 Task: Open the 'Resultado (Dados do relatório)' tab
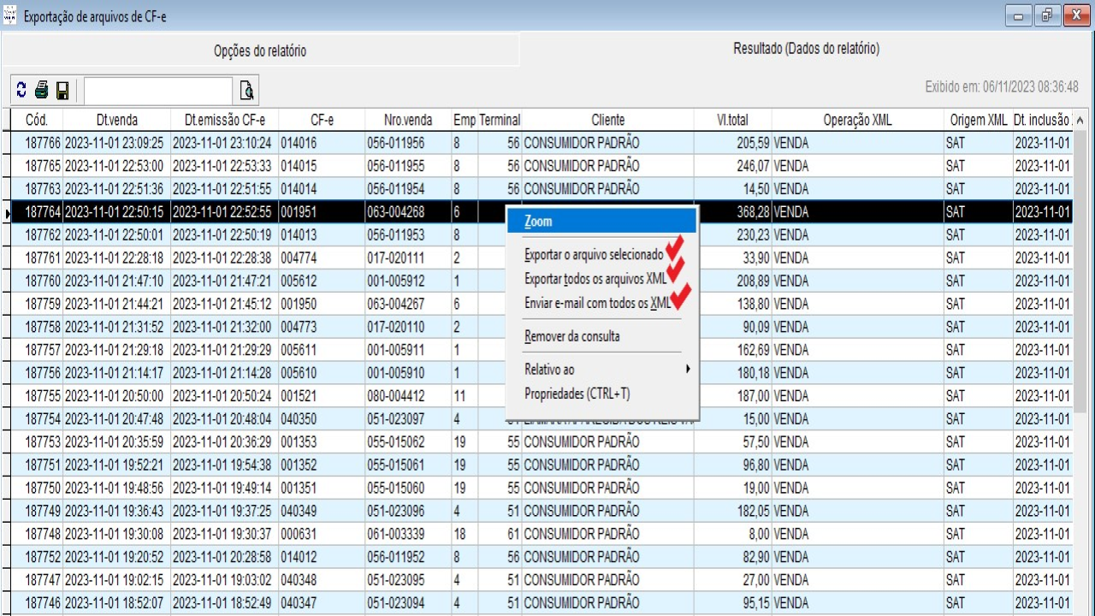pos(806,49)
